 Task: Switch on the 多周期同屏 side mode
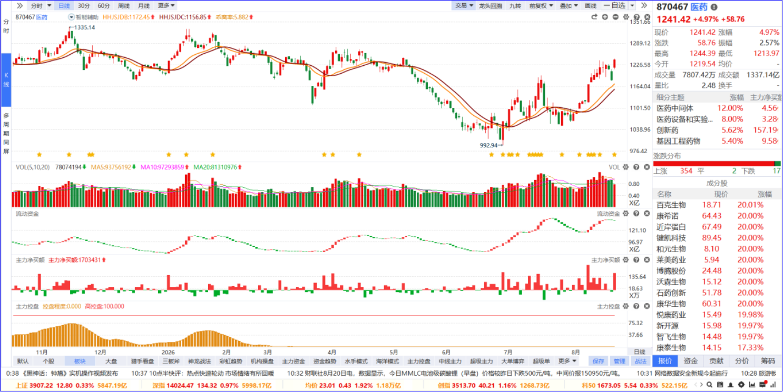point(6,134)
